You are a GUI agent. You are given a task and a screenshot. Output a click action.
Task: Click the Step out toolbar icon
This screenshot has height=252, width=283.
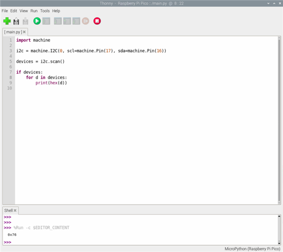click(x=76, y=21)
